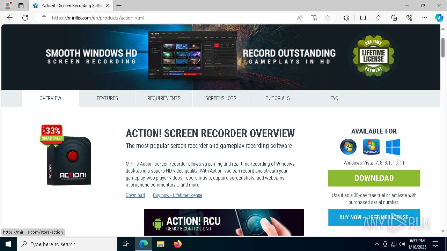Screen dimensions: 447x251
Task: Click Buy Now - Lifetime License button
Action: tap(374, 218)
